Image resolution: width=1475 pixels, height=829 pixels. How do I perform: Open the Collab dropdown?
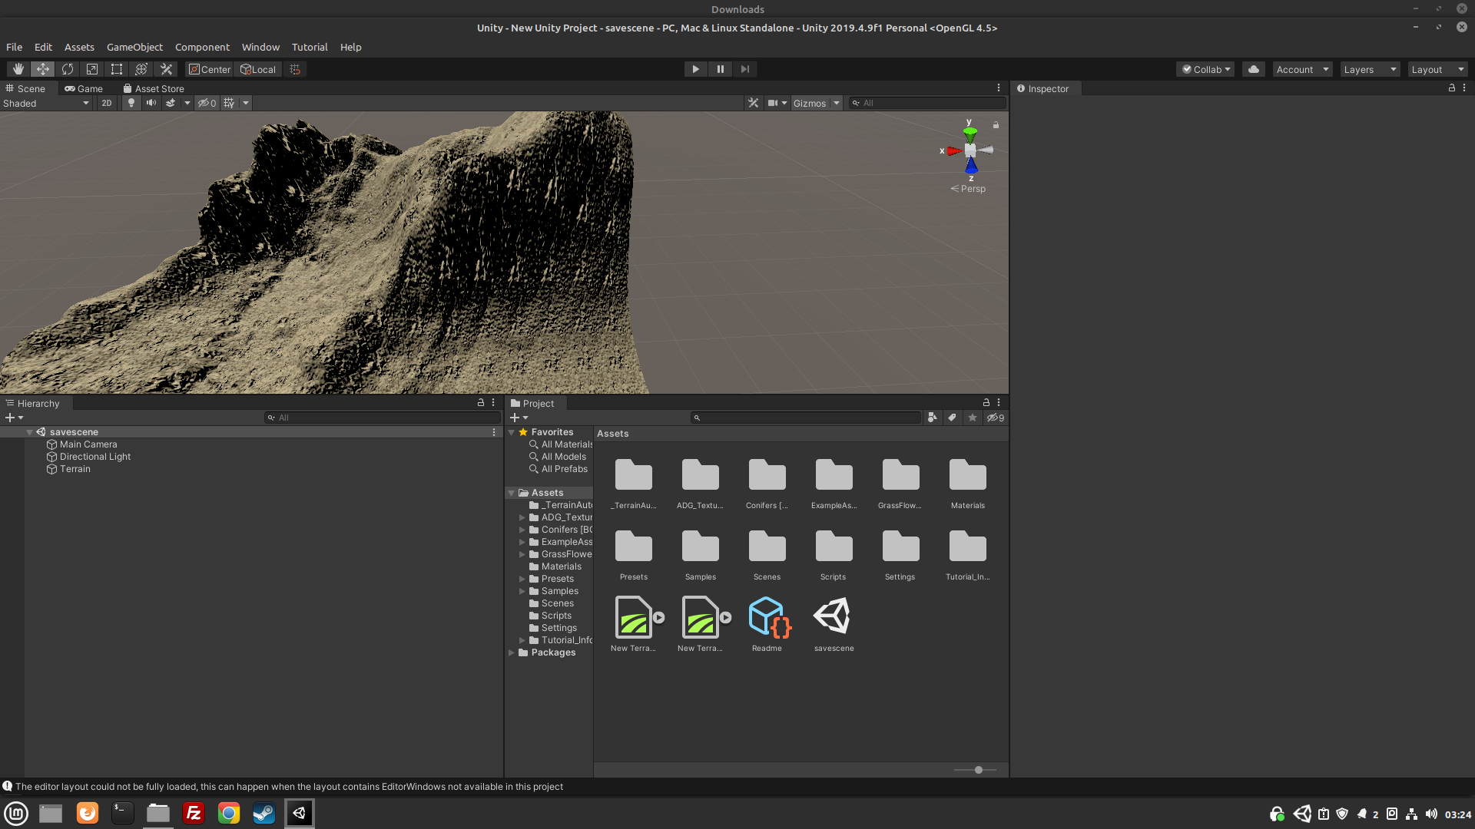pyautogui.click(x=1205, y=69)
